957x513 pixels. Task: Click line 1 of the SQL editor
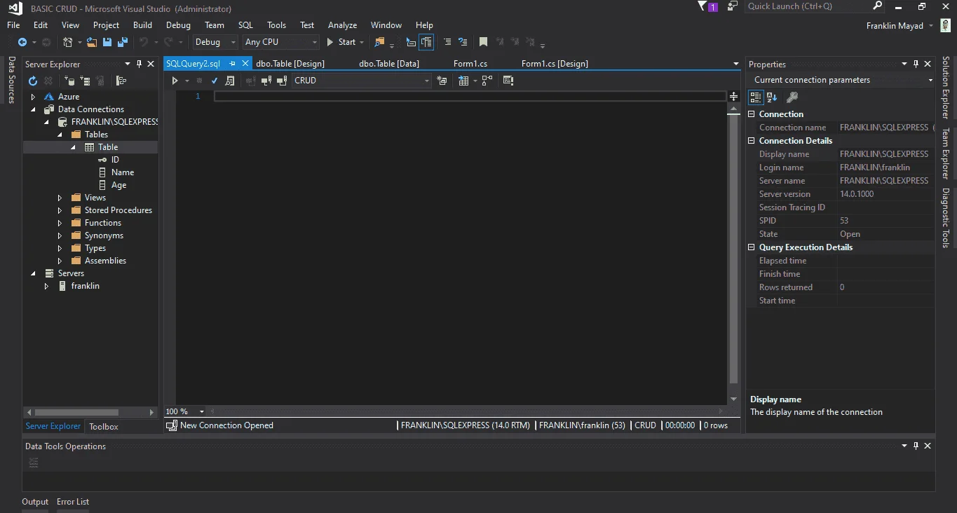pyautogui.click(x=470, y=96)
